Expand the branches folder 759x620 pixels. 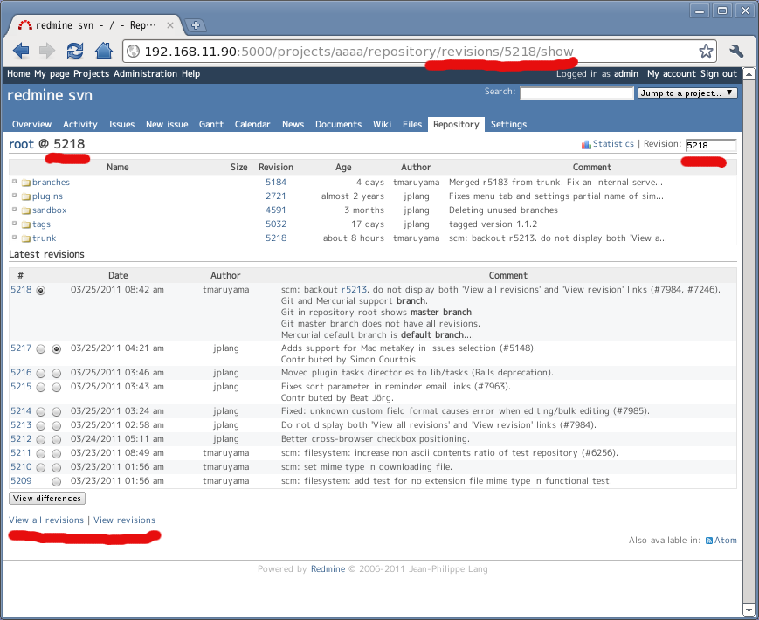[15, 182]
